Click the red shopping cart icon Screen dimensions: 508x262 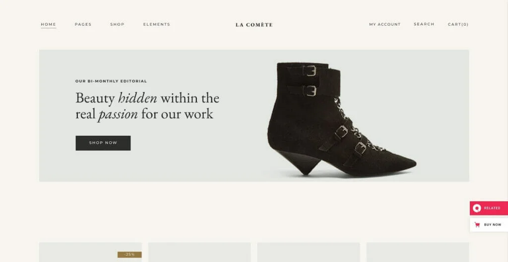tap(477, 225)
